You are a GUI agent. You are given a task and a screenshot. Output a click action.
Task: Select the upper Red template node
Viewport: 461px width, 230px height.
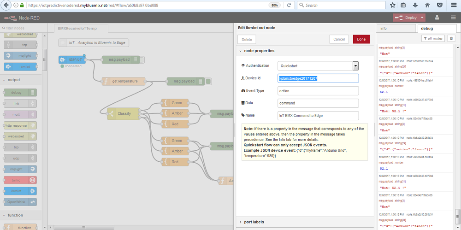tap(175, 124)
